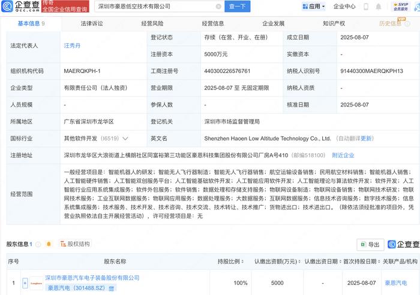Click shareholder company logo thumbnail
This screenshot has width=420, height=295.
click(36, 283)
